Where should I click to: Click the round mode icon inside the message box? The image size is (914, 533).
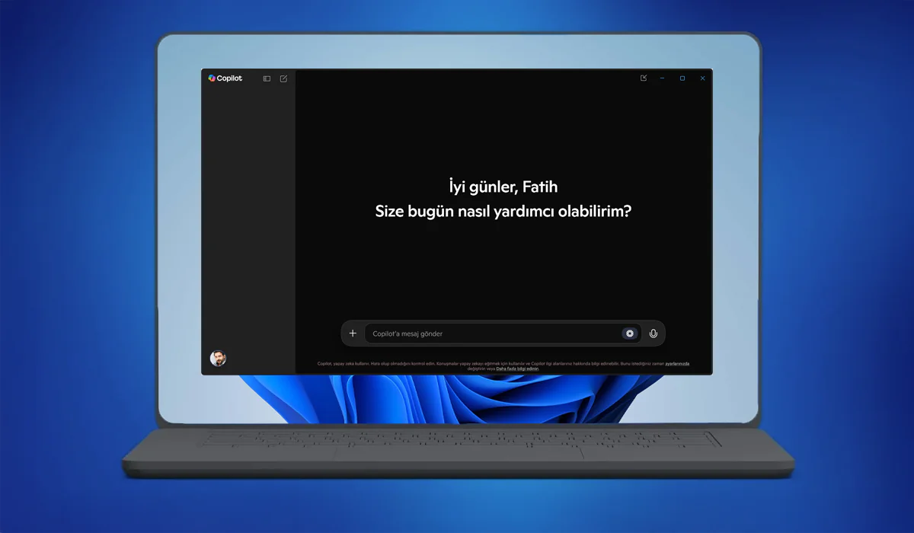[629, 334]
